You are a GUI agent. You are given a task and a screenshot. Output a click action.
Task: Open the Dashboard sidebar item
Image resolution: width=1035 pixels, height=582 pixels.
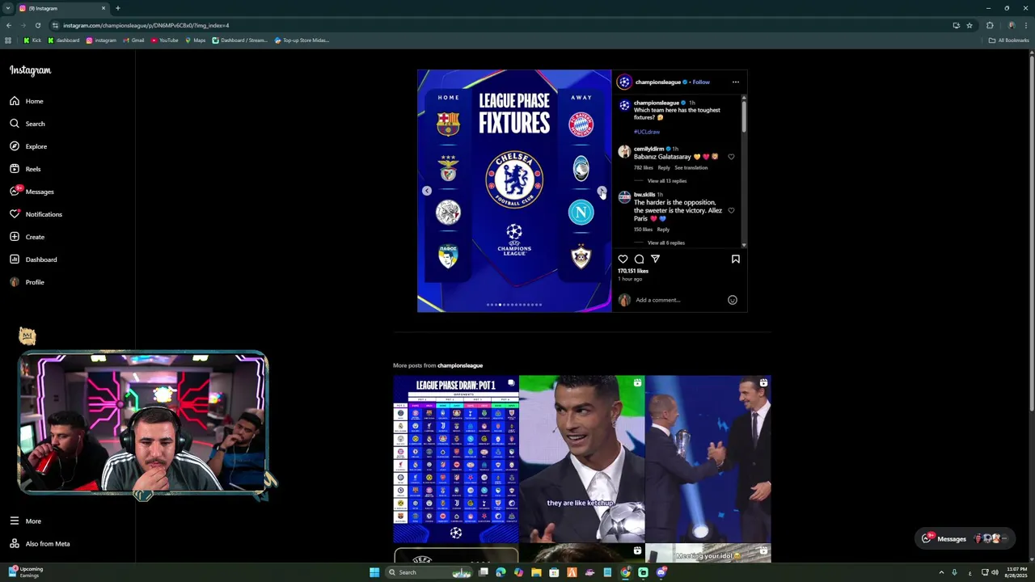tap(33, 259)
